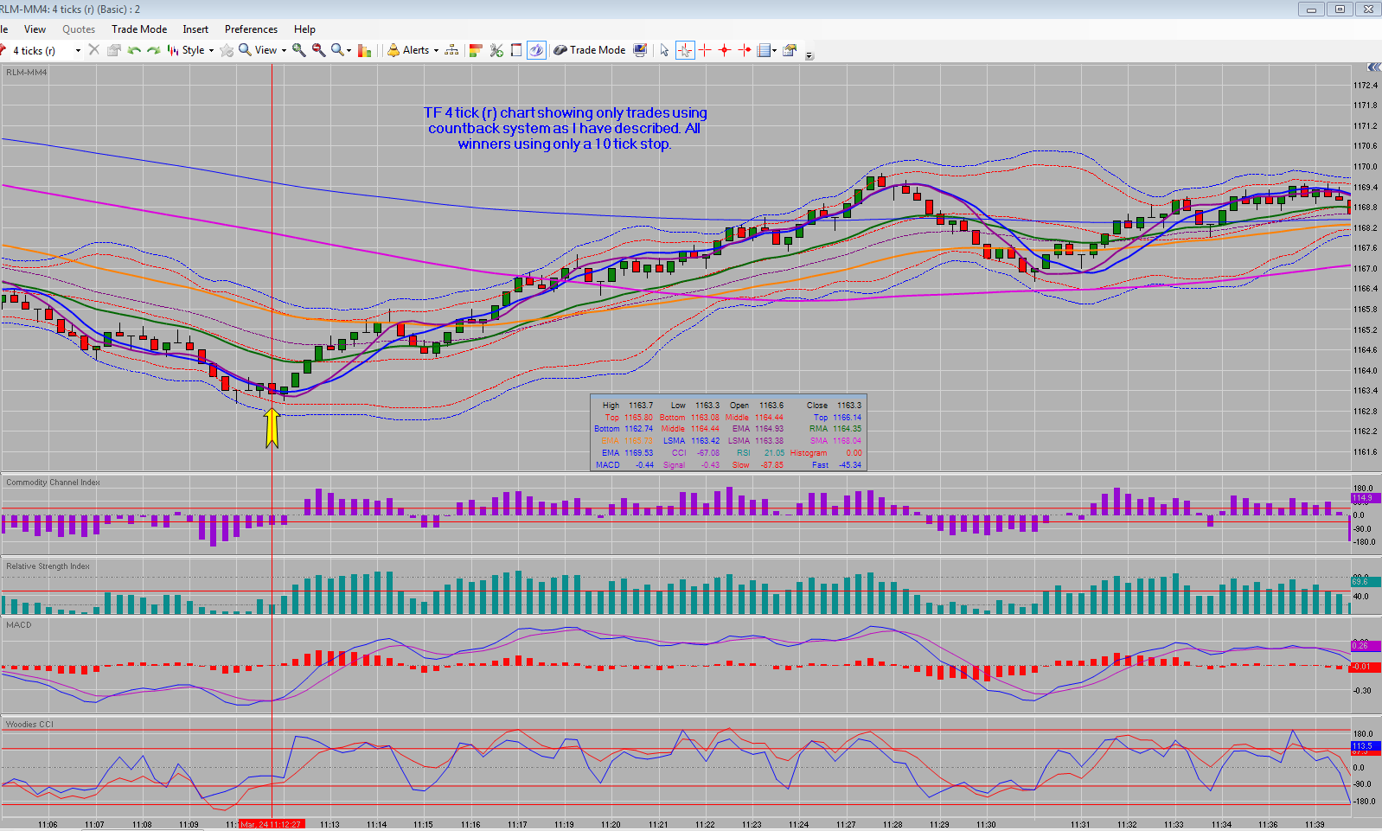Click the 'Woodies CCI' panel label
Image resolution: width=1382 pixels, height=831 pixels.
click(x=29, y=725)
